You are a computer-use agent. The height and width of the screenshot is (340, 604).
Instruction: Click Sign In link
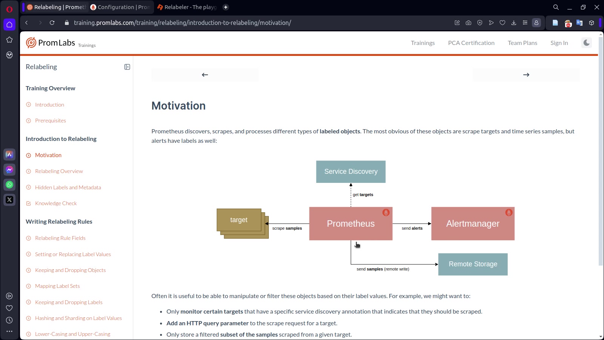point(559,43)
